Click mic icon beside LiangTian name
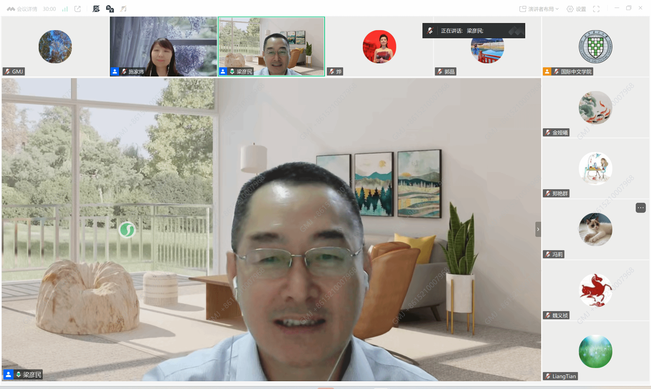This screenshot has width=651, height=389. click(548, 376)
